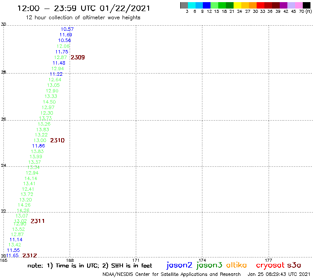Click the time stamp 2311
Image resolution: width=316 pixels, height=278 pixels.
click(x=38, y=221)
